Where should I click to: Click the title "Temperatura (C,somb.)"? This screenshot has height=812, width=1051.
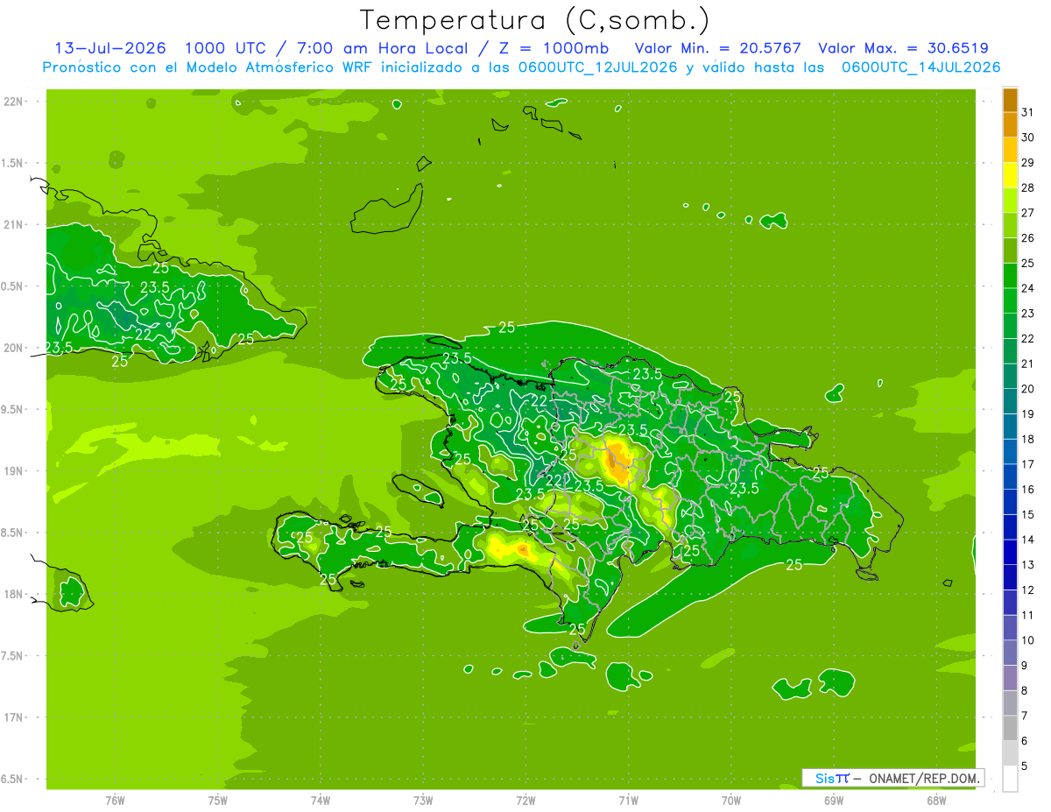(533, 21)
